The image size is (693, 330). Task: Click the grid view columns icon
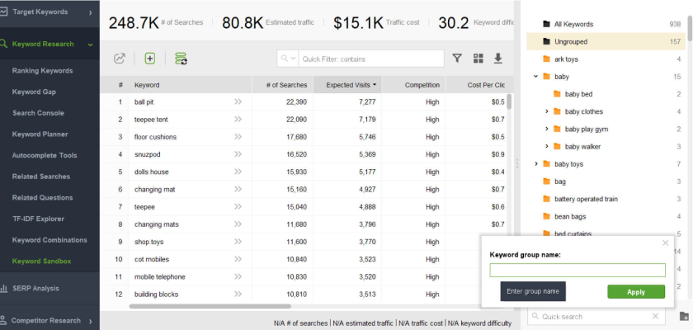(x=478, y=59)
